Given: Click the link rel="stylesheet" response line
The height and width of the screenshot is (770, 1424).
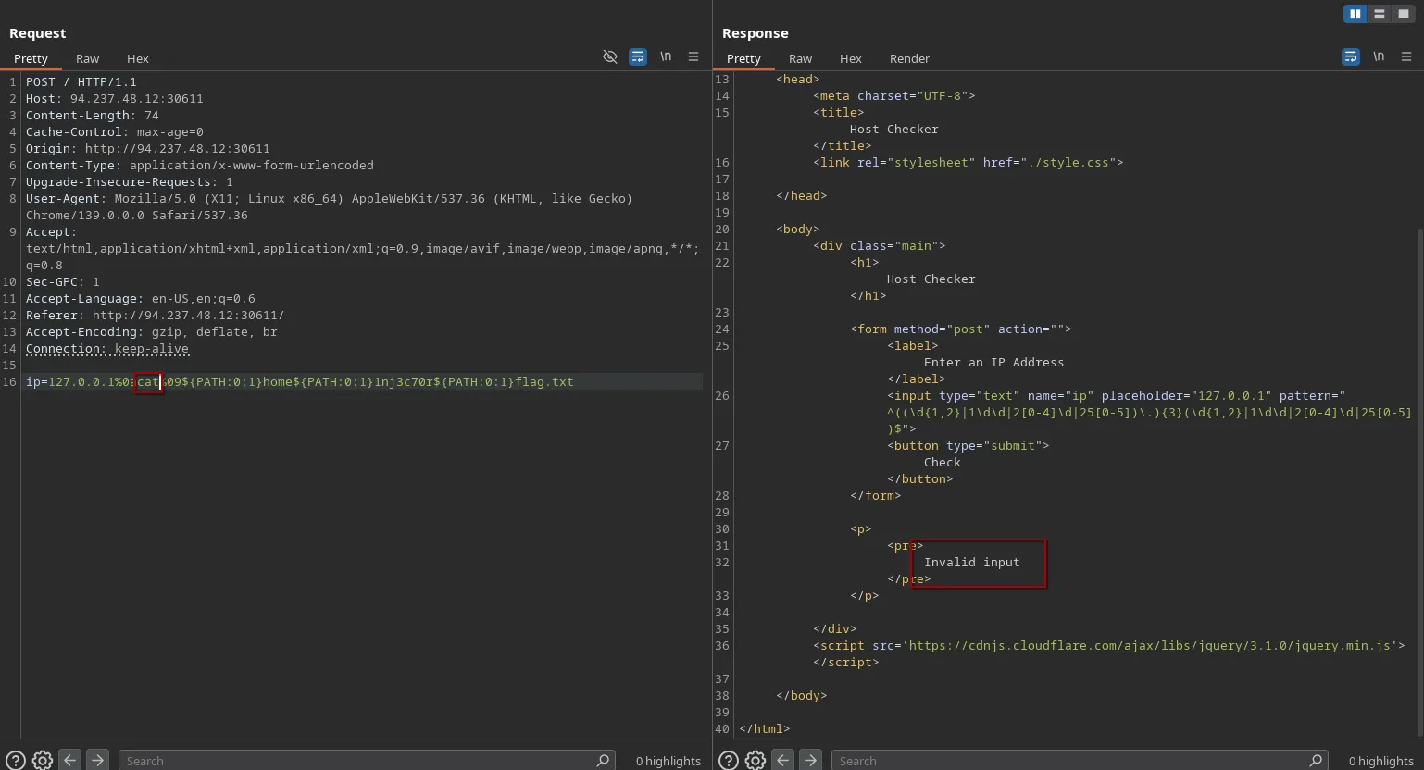Looking at the screenshot, I should (x=968, y=162).
